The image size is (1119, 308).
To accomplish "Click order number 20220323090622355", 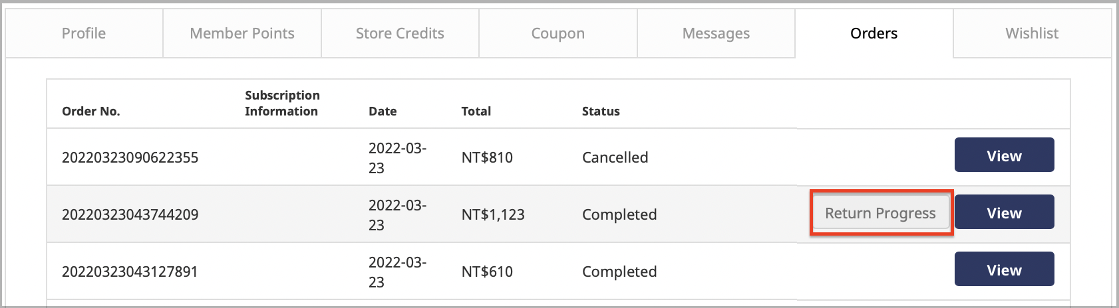I will (130, 157).
